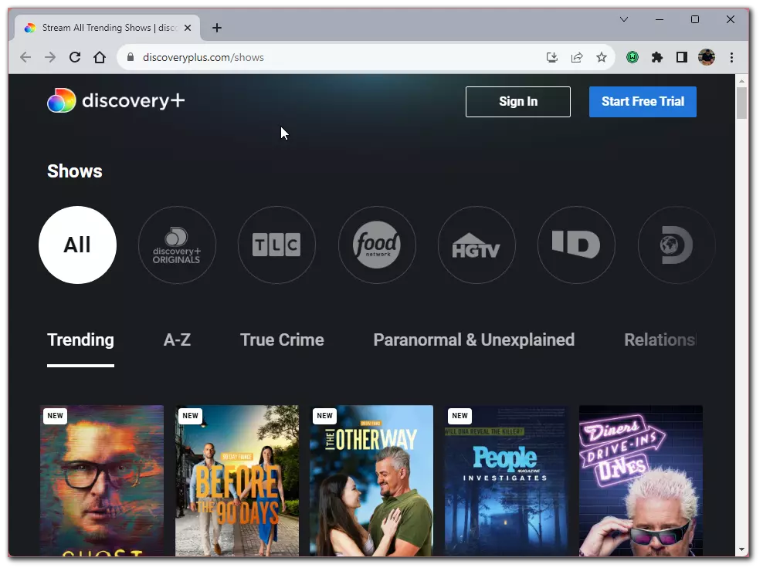Click the install app icon in address bar
The height and width of the screenshot is (571, 763).
[x=552, y=57]
